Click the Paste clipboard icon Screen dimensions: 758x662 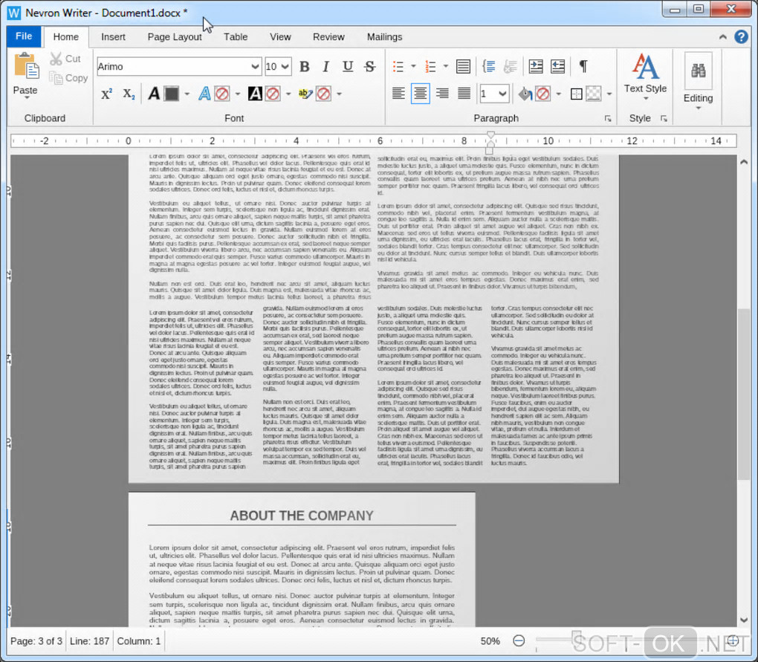point(26,66)
